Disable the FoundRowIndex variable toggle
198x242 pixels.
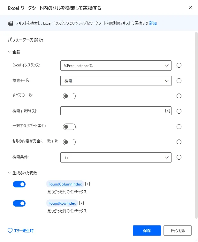(19, 203)
